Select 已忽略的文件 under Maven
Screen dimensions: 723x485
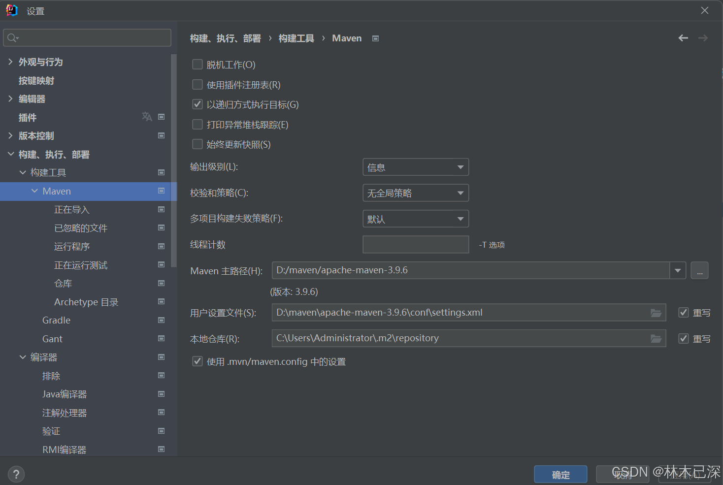coord(81,228)
